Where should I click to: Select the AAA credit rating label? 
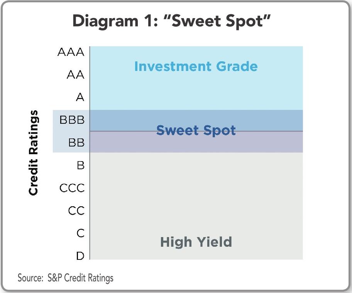pyautogui.click(x=71, y=52)
